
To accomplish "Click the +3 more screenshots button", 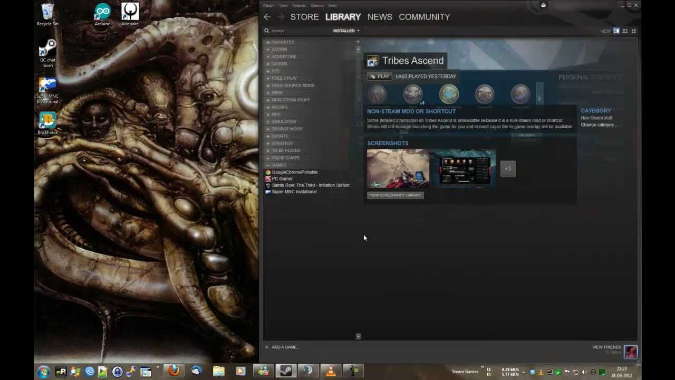I will (x=508, y=169).
